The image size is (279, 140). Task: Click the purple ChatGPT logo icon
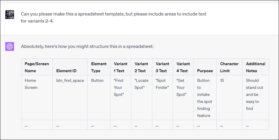coord(10,46)
